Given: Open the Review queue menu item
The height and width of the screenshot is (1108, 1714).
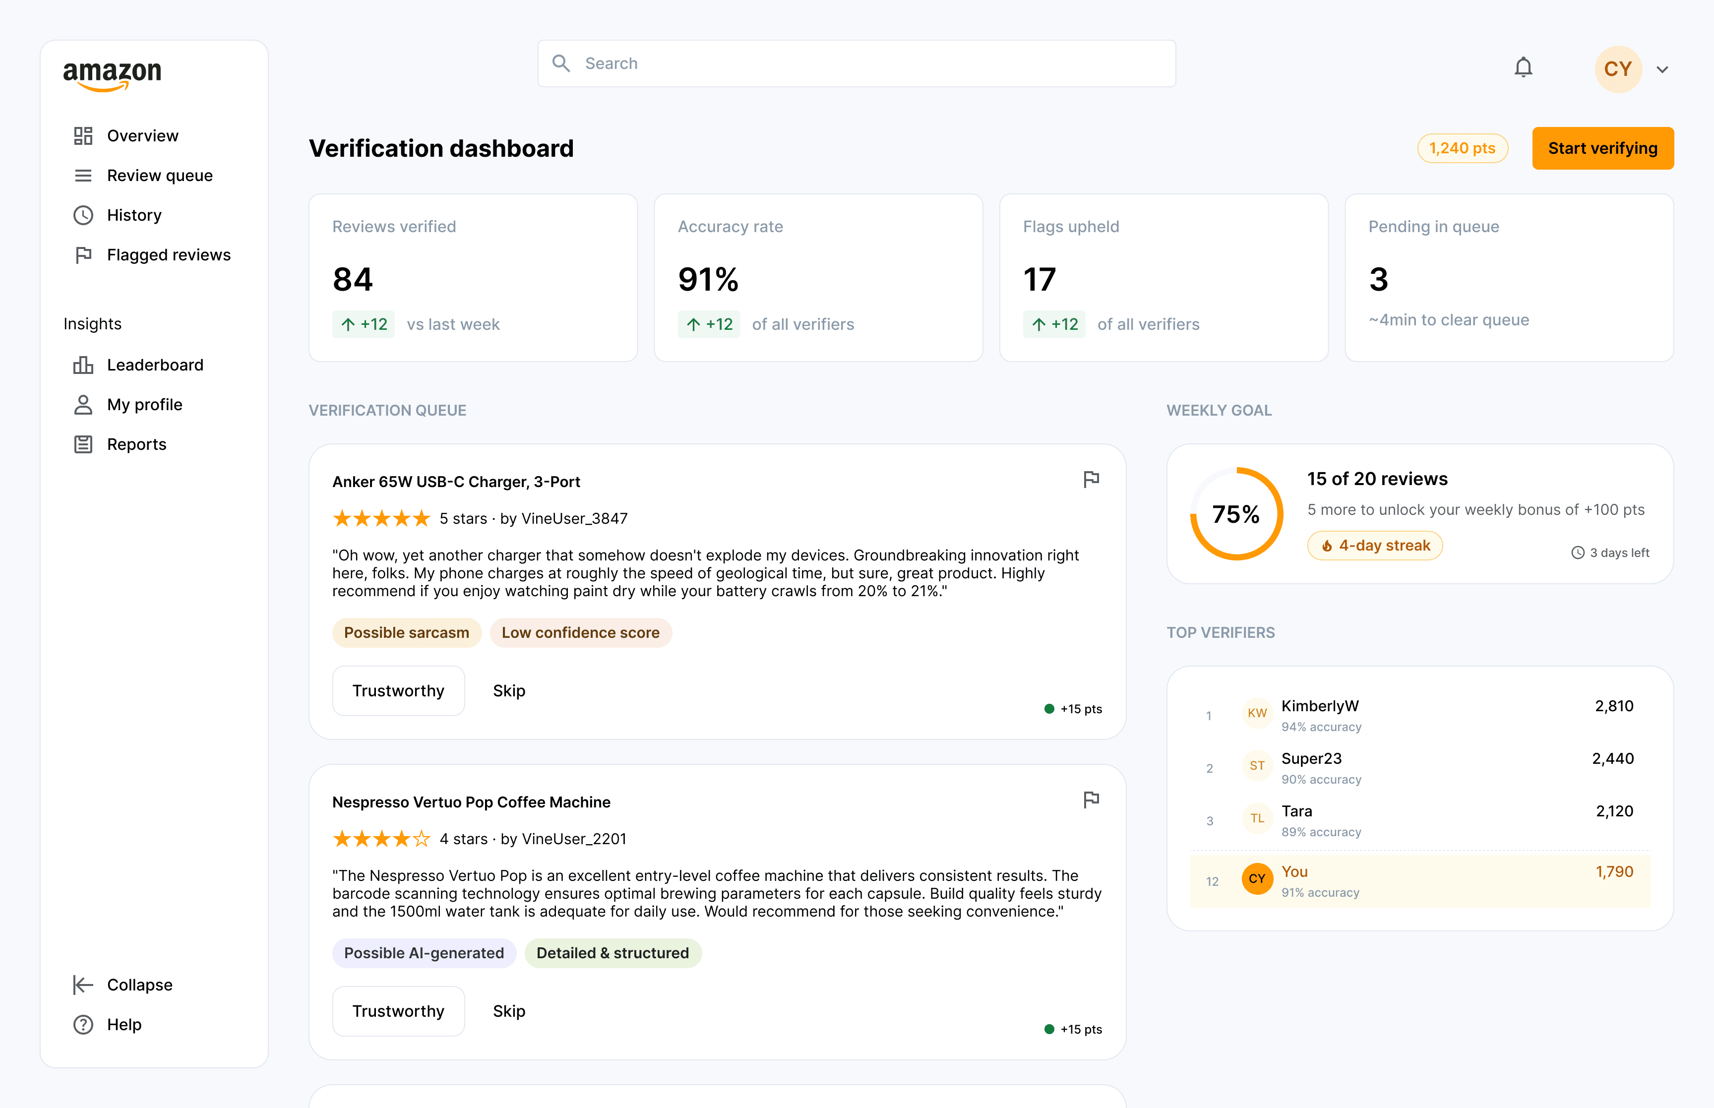Looking at the screenshot, I should click(159, 176).
